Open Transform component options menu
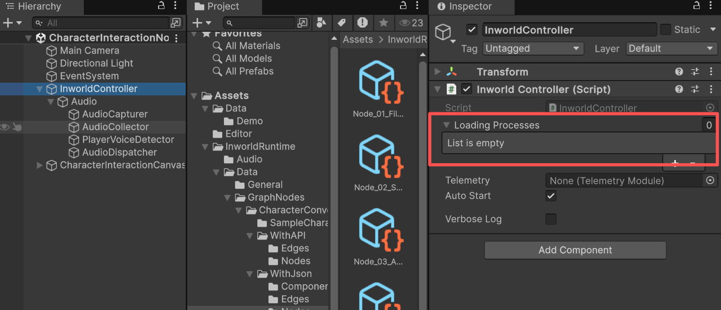 pyautogui.click(x=711, y=72)
